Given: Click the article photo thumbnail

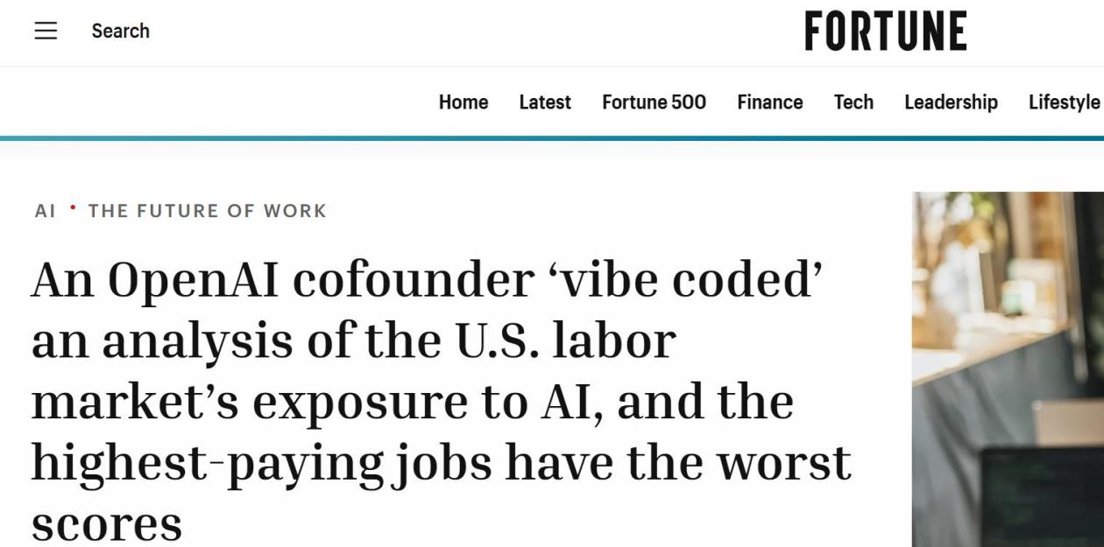Looking at the screenshot, I should [x=1008, y=369].
